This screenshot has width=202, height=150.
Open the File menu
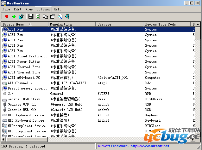(6, 9)
